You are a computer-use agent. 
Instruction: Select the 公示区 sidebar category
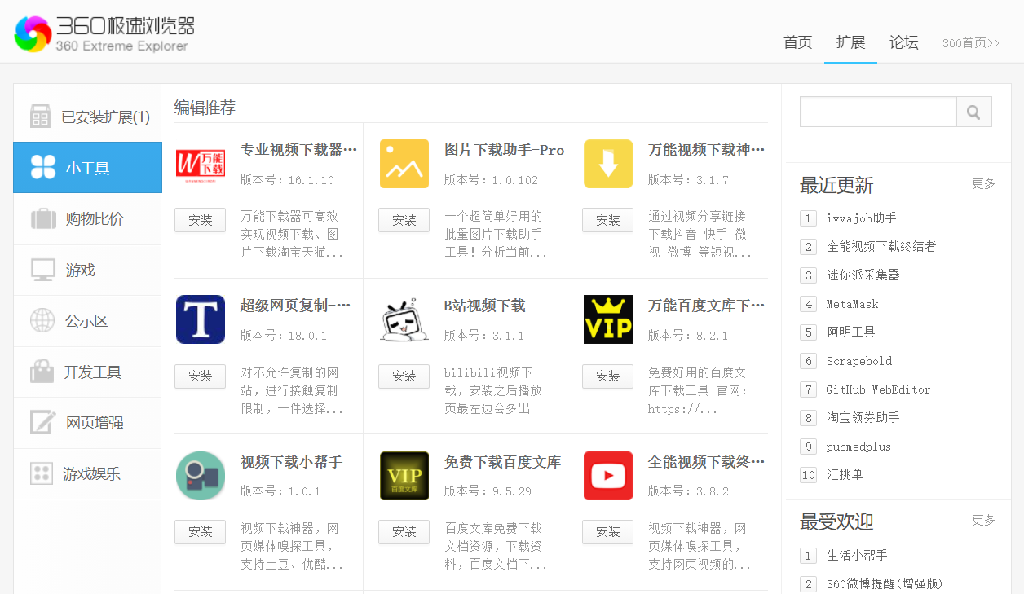pos(87,321)
